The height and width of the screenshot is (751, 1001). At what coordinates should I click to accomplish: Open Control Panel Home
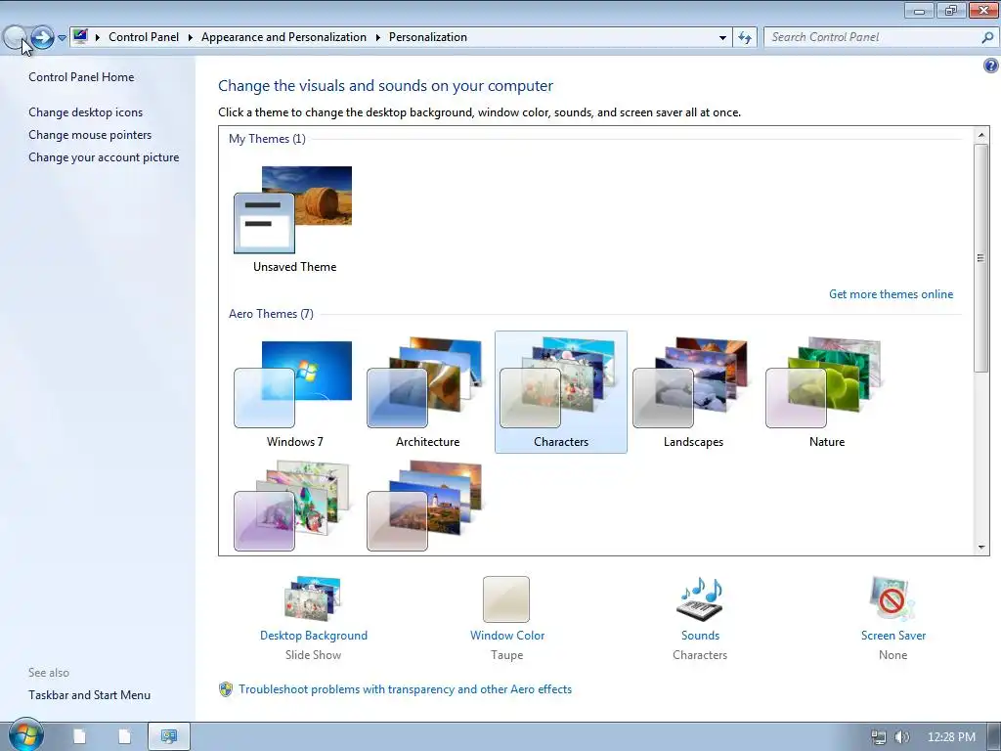81,77
